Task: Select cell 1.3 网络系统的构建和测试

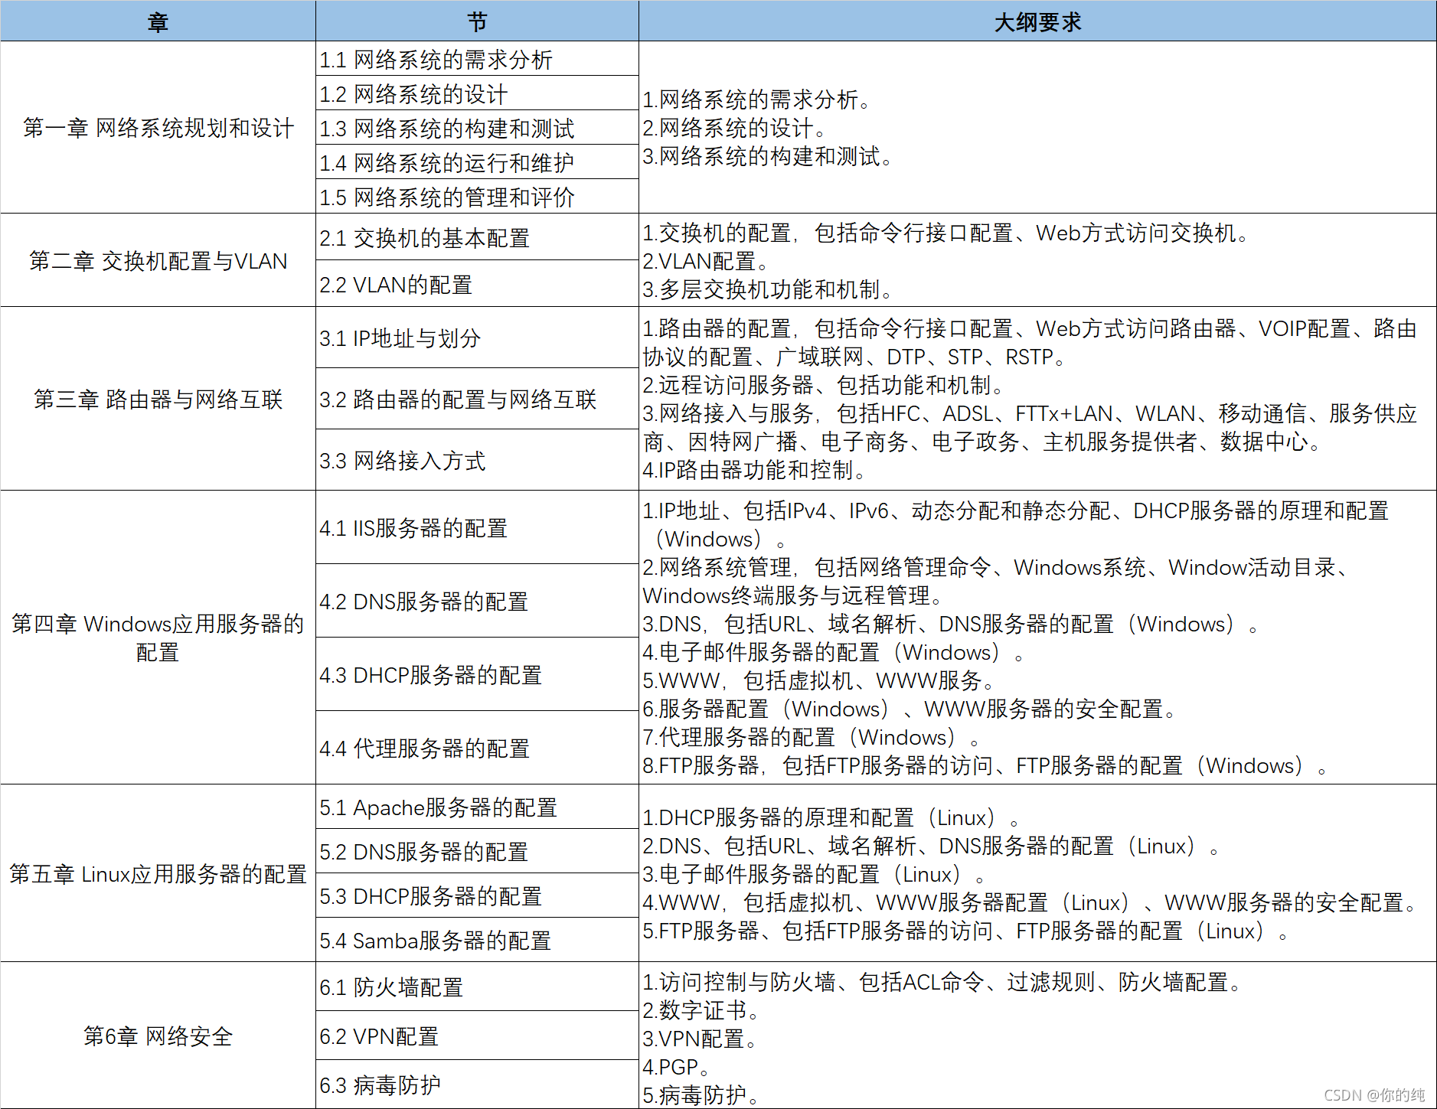Action: click(x=477, y=128)
